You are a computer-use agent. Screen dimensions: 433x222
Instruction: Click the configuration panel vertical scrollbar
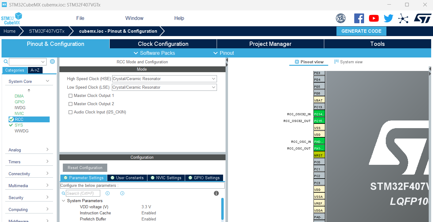tap(222, 209)
